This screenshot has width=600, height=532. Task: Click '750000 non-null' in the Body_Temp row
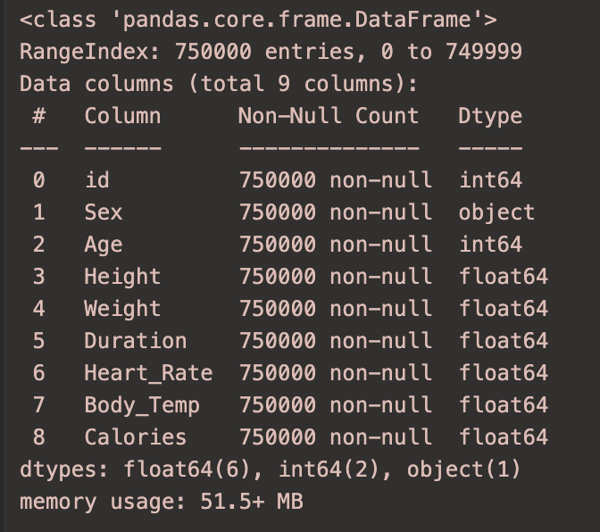coord(336,404)
